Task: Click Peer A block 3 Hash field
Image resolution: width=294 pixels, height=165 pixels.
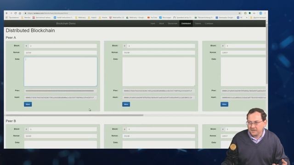Action: point(243,98)
